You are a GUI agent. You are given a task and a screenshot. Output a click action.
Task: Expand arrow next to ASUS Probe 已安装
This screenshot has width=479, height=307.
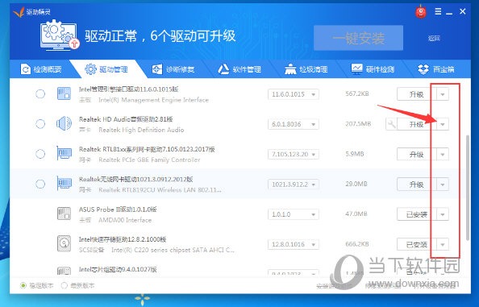pyautogui.click(x=443, y=214)
